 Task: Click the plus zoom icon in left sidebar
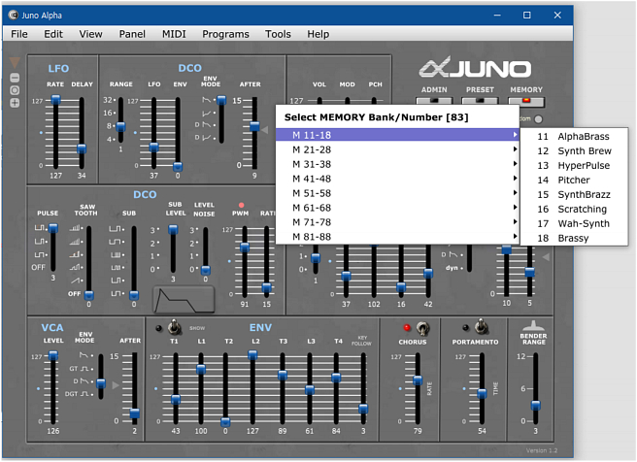tap(15, 103)
